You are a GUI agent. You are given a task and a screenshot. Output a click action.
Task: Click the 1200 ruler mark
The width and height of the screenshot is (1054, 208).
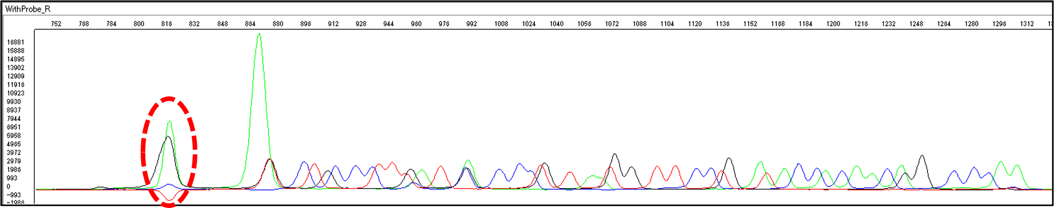point(833,24)
